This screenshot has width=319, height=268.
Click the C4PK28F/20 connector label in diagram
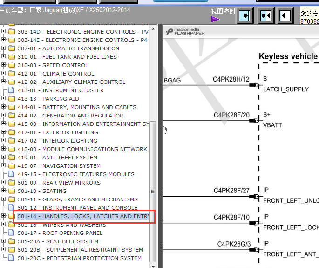click(x=231, y=115)
